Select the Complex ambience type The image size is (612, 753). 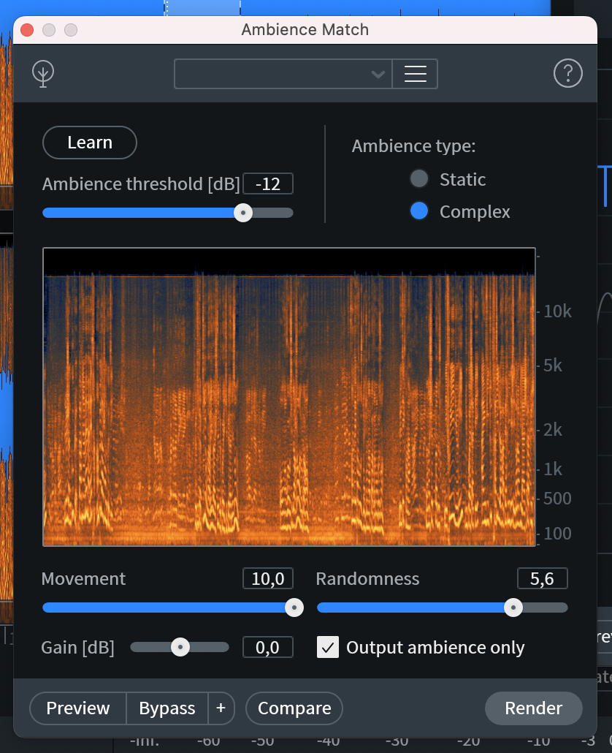[418, 211]
